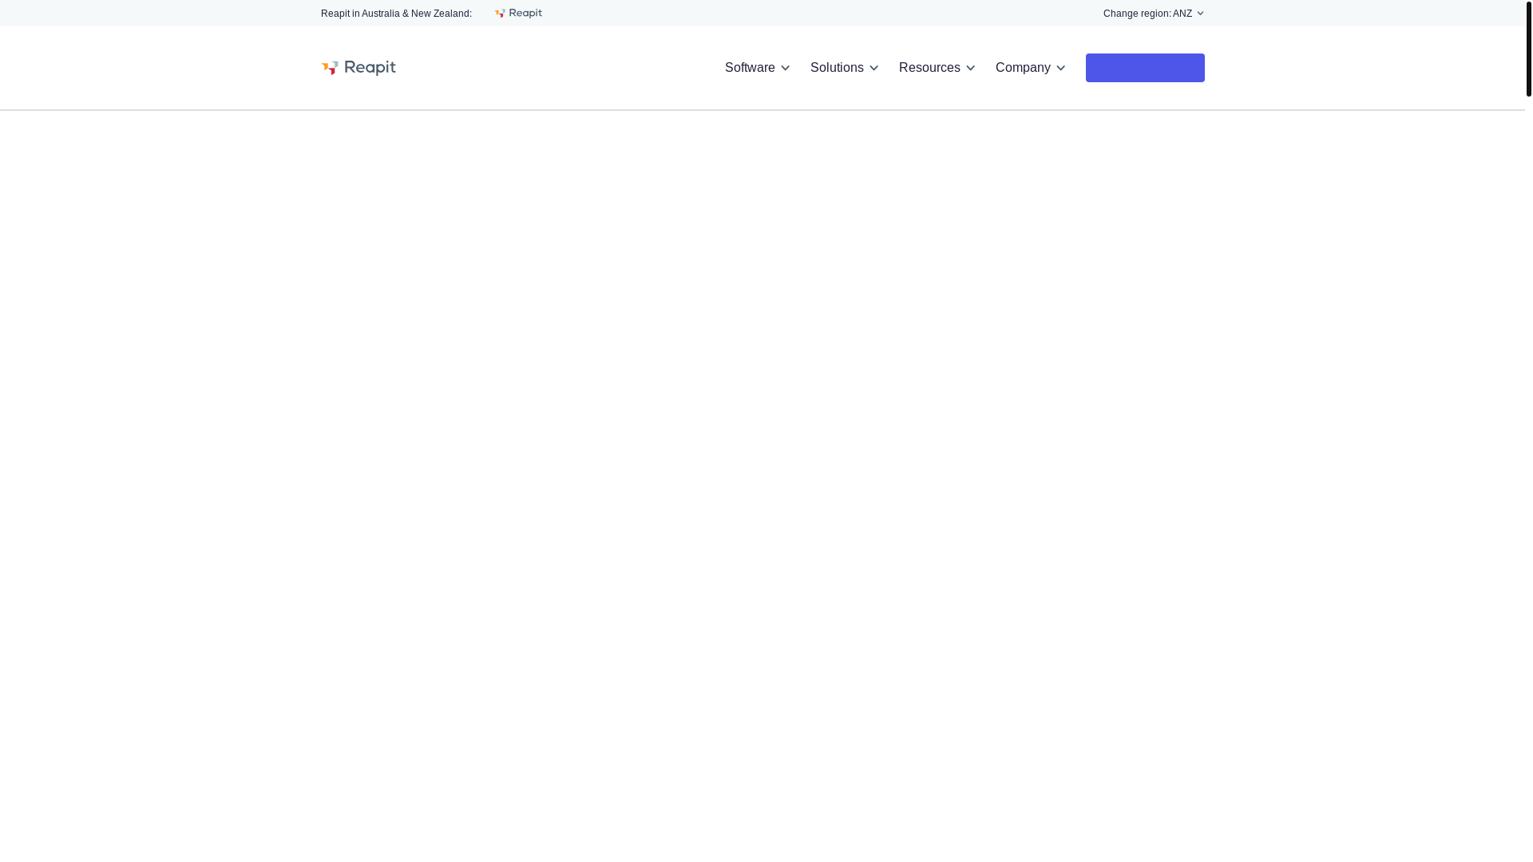Expand the Software chevron arrow
The width and height of the screenshot is (1533, 862).
point(785,69)
